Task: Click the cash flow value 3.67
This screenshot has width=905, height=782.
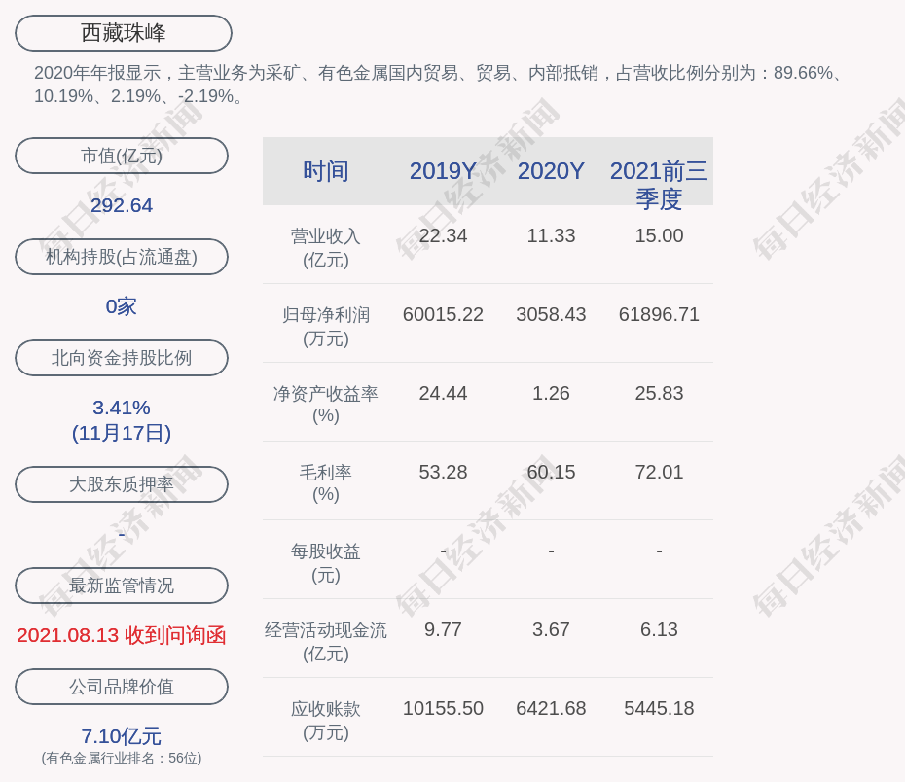Action: tap(551, 629)
